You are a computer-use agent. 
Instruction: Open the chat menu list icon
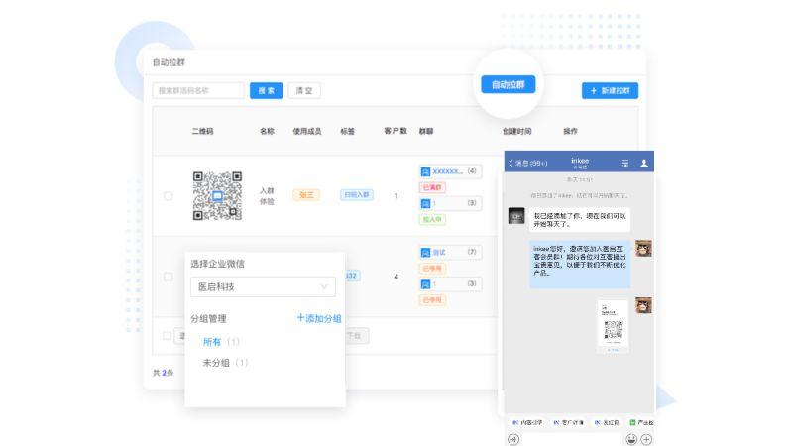625,163
